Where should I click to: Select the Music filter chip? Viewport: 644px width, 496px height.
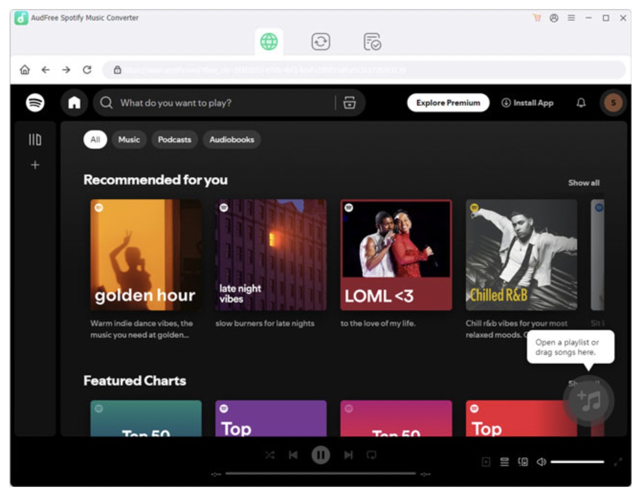(x=129, y=140)
